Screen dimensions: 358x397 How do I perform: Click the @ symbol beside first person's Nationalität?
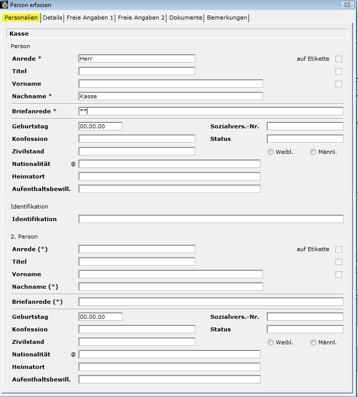[73, 164]
